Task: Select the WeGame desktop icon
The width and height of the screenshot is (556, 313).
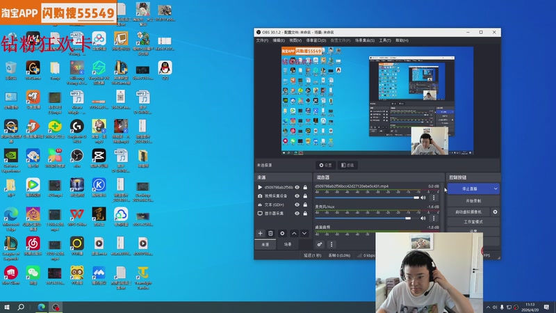Action: [x=33, y=70]
